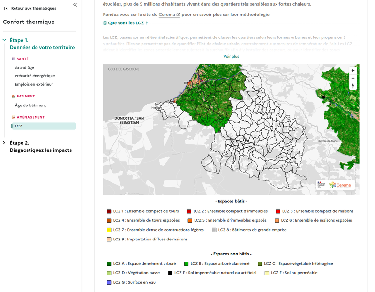Click the document icon before Que sont les LCZ
Image resolution: width=375 pixels, height=292 pixels.
click(x=105, y=23)
